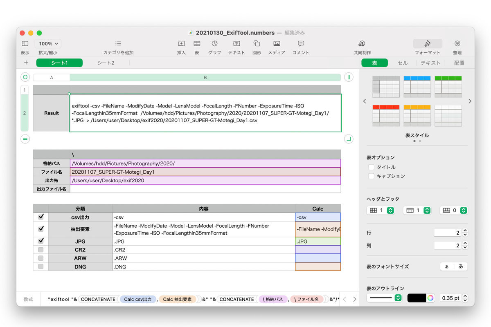491x327 pixels.
Task: Open the 表示 view options icon
Action: [25, 43]
